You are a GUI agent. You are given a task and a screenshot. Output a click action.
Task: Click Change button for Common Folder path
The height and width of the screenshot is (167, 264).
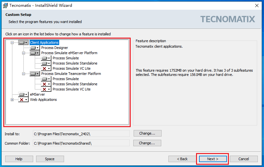(x=147, y=143)
